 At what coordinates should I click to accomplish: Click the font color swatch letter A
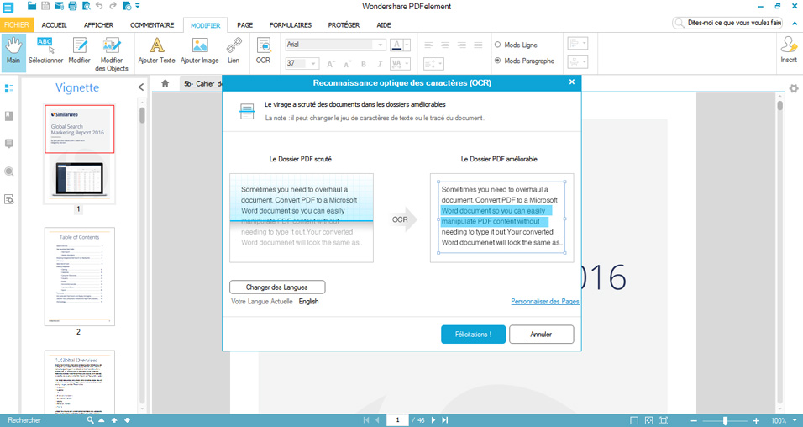click(x=396, y=45)
